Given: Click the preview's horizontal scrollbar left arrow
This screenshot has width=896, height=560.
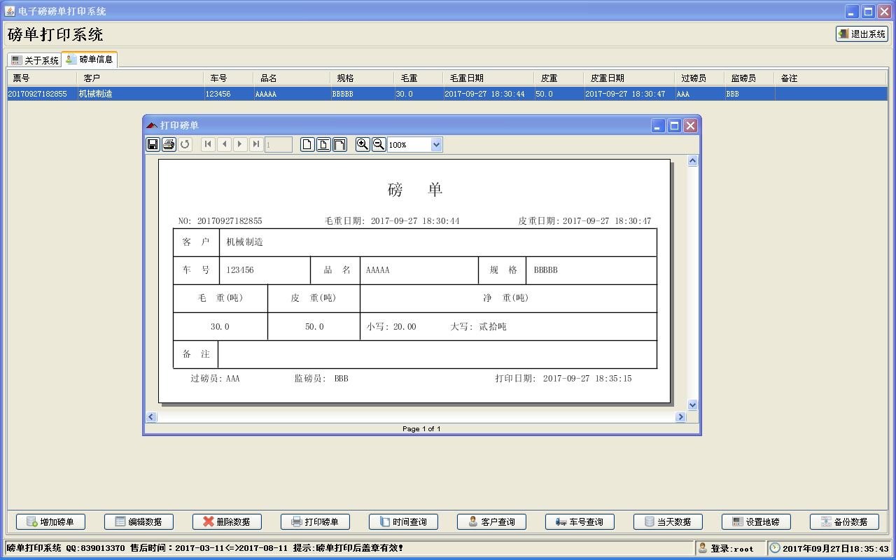Looking at the screenshot, I should point(150,417).
